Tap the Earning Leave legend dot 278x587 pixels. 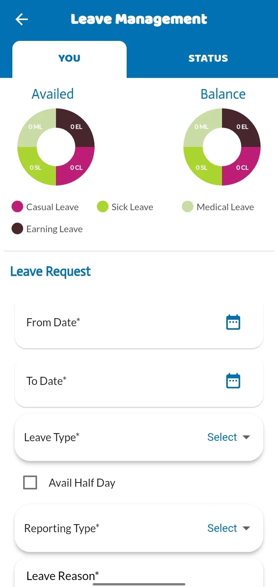[17, 229]
